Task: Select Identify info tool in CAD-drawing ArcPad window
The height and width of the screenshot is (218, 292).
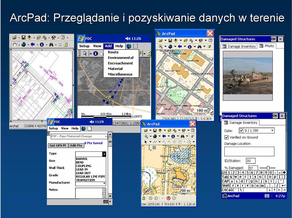Action: pos(42,45)
